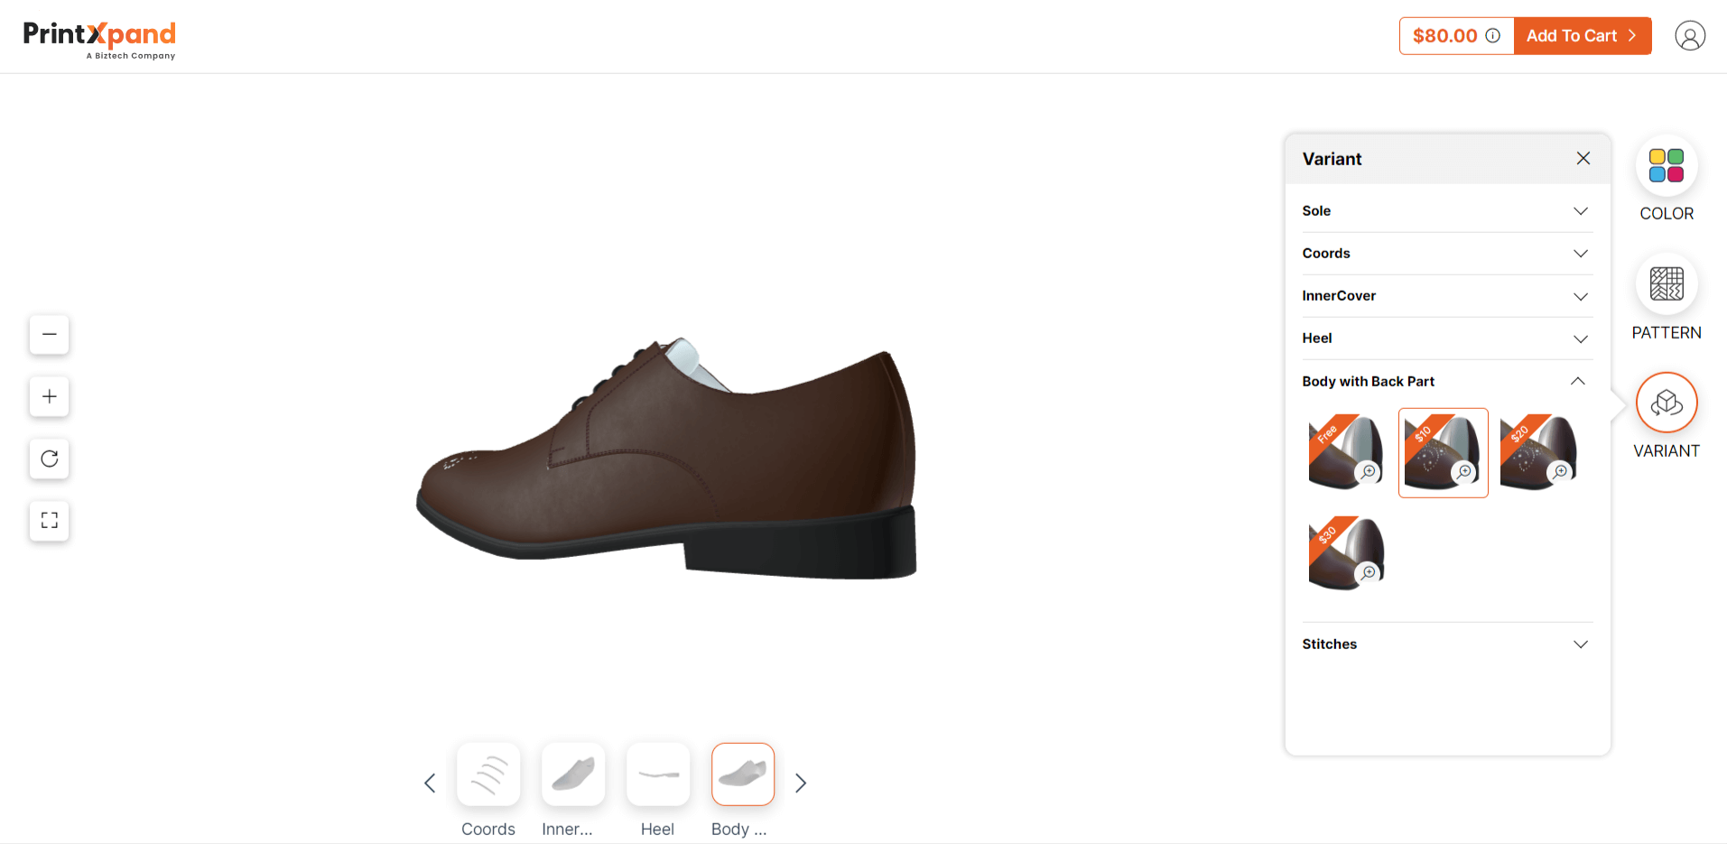Click the Add To Cart button

pos(1582,36)
